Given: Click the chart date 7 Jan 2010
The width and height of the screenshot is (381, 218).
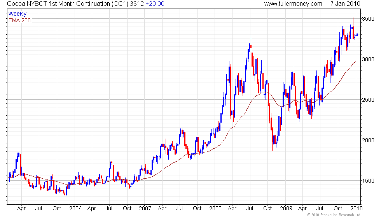Looking at the screenshot, I should 345,4.
